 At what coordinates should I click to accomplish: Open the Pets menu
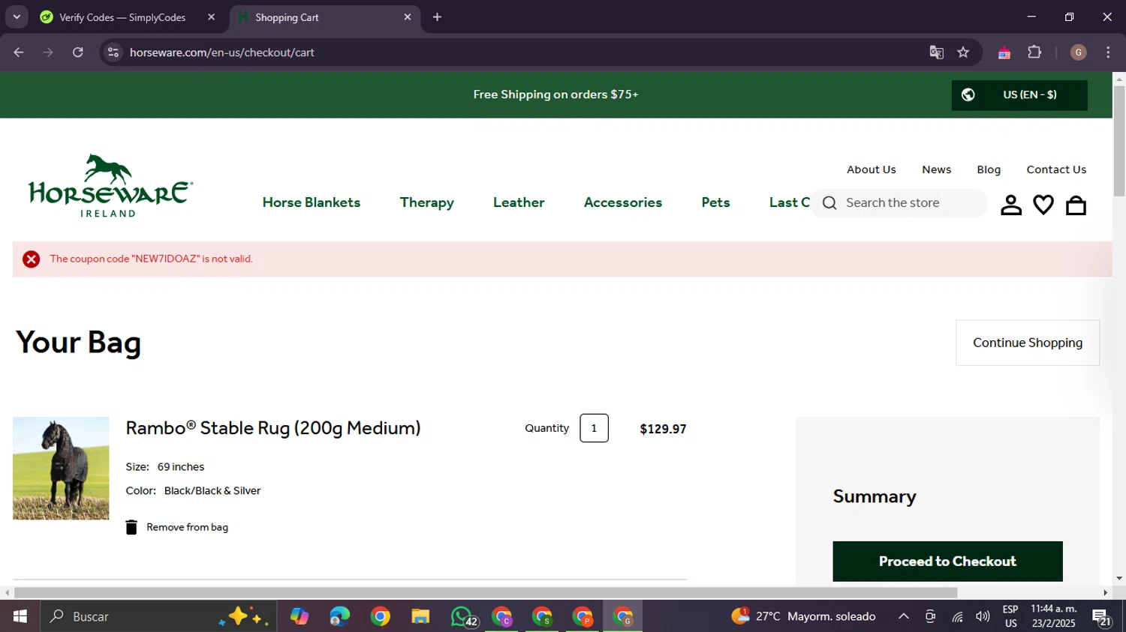(715, 202)
